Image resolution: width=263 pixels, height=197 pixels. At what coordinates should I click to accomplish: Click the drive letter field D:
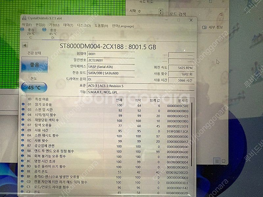(111, 79)
